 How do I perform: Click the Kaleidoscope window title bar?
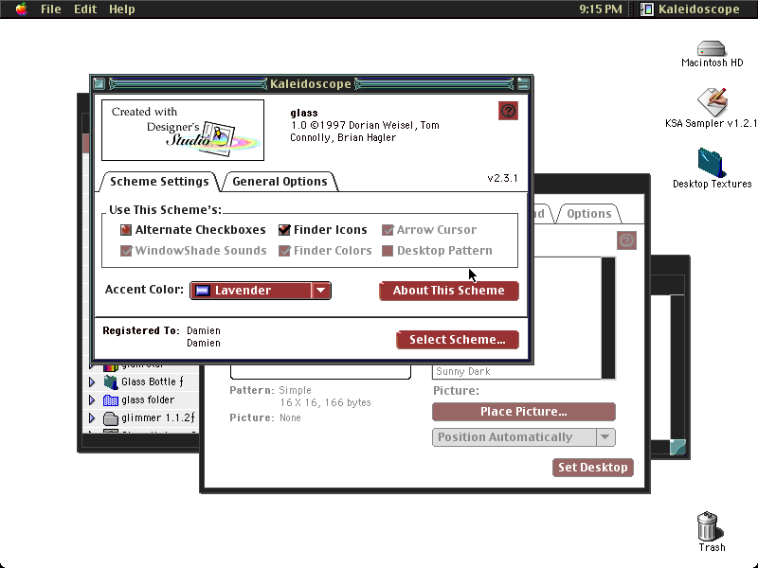(x=311, y=84)
